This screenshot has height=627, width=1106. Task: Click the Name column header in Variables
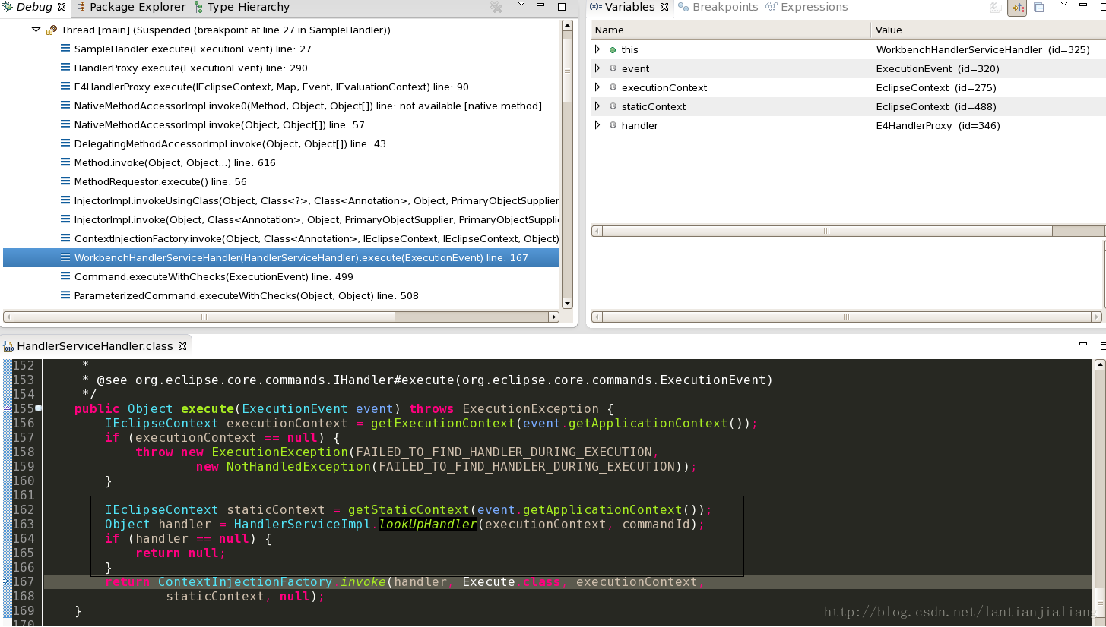731,30
